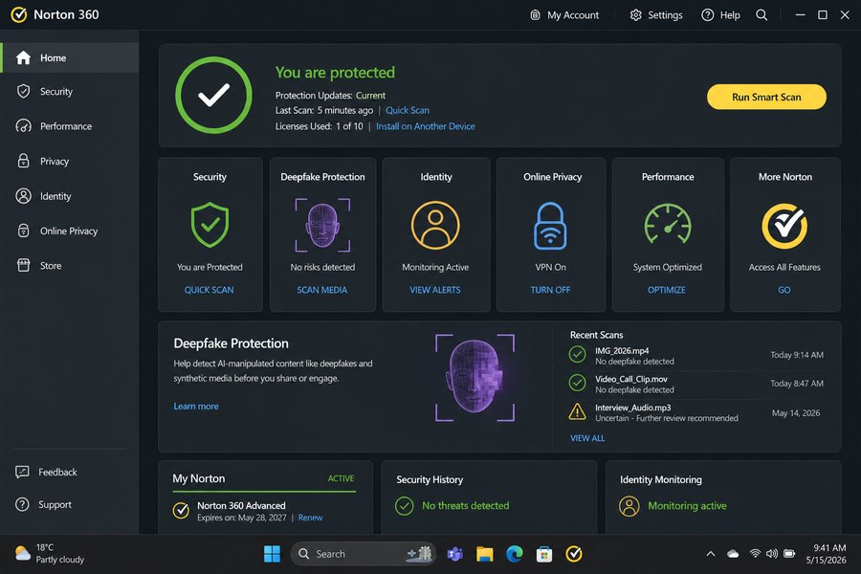Image resolution: width=861 pixels, height=574 pixels.
Task: Click the VPN padlock icon in Online Privacy card
Action: coord(550,226)
